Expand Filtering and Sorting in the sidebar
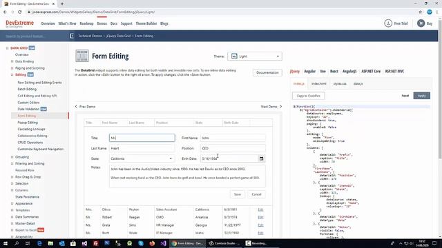 coord(12,164)
